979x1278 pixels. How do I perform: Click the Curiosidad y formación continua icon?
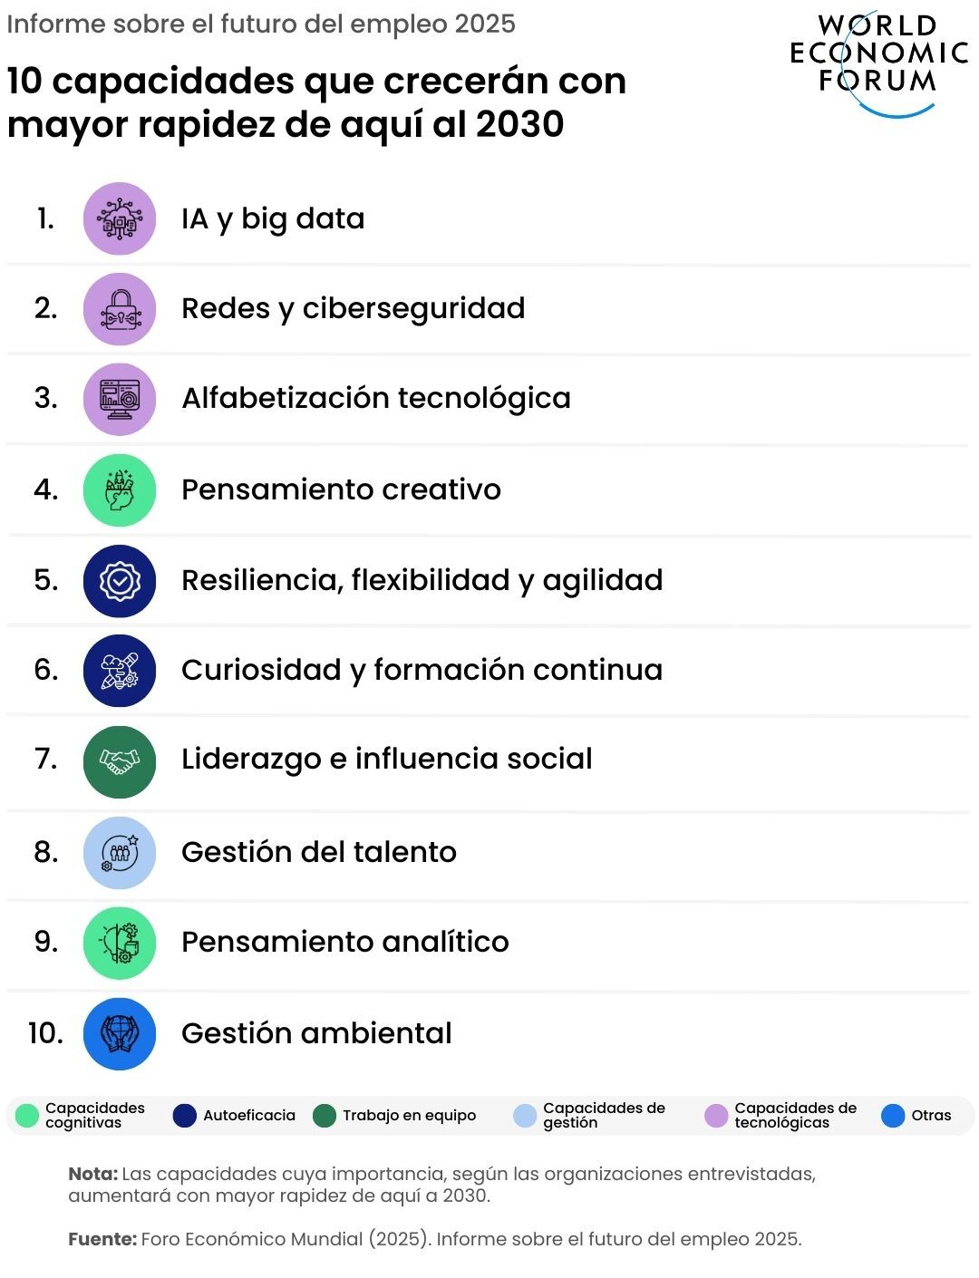[120, 671]
